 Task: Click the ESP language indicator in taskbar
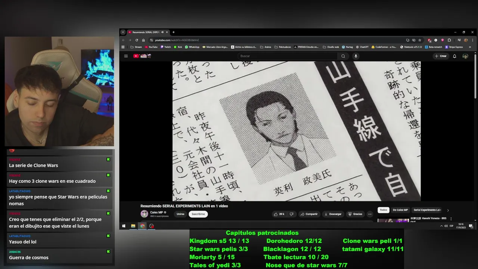click(451, 226)
